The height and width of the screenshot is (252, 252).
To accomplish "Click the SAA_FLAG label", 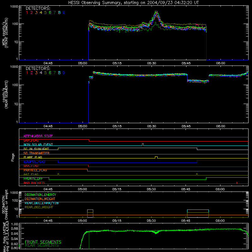I will pos(31,166).
